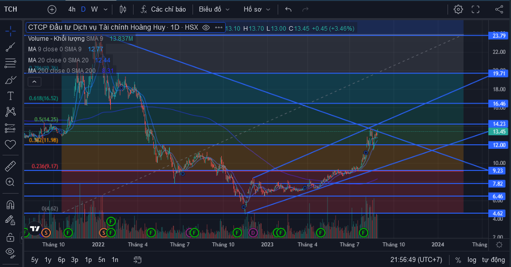Expand the timeframe interval dropdown arrow

106,10
